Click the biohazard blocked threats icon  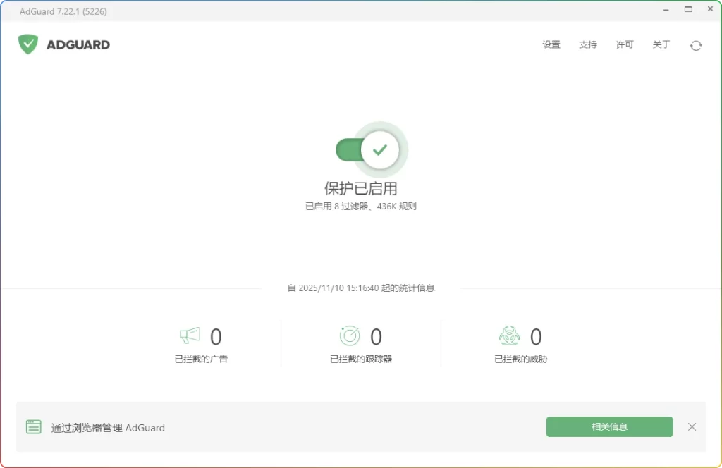point(510,337)
